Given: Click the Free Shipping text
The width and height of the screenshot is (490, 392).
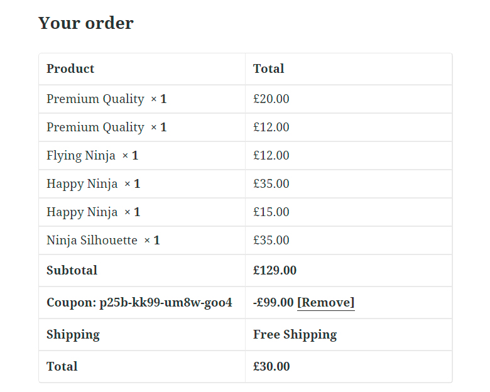Looking at the screenshot, I should 295,335.
